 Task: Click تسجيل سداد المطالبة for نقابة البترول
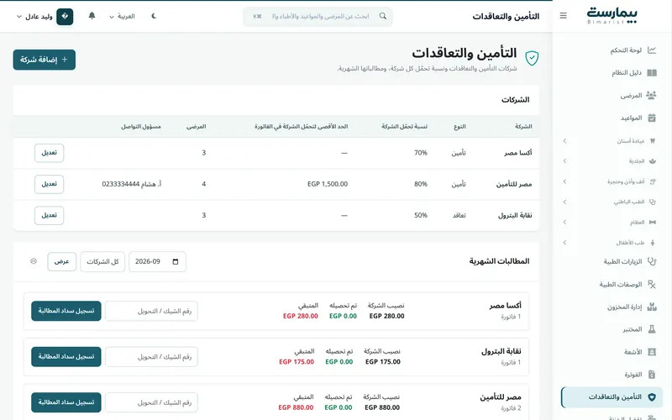pos(66,356)
